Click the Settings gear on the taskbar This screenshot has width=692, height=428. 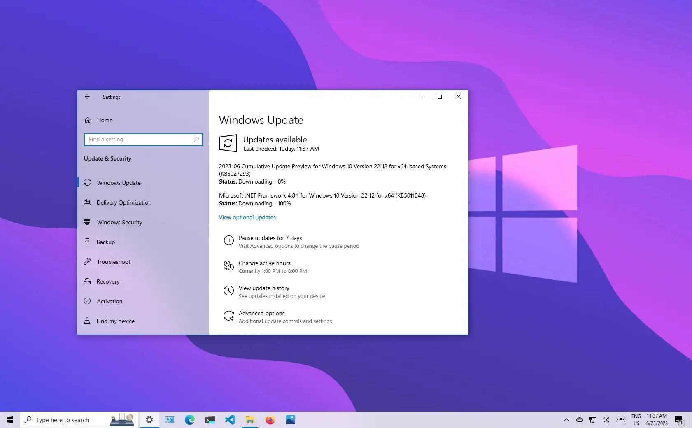pyautogui.click(x=149, y=420)
